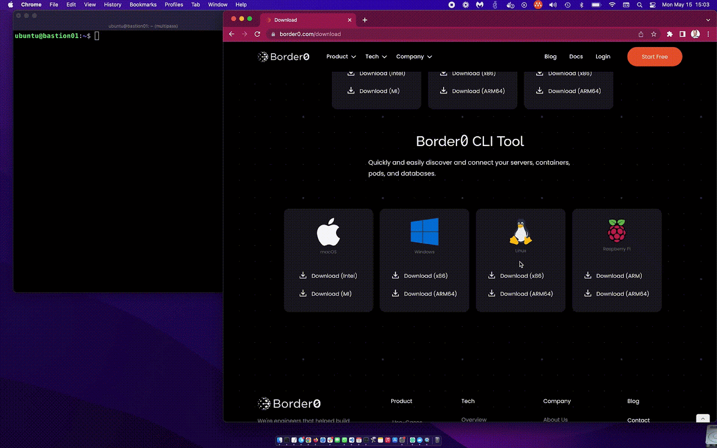Click the Chrome forward arrow
Viewport: 717px width, 448px height.
pos(245,34)
